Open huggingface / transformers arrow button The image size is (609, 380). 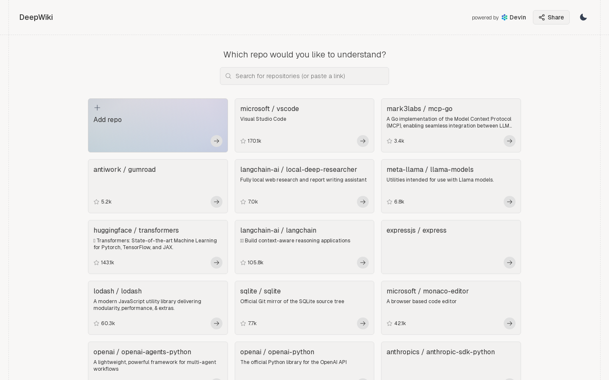click(217, 263)
